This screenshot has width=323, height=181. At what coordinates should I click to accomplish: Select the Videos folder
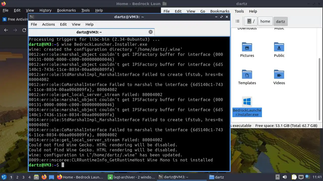pos(279,77)
